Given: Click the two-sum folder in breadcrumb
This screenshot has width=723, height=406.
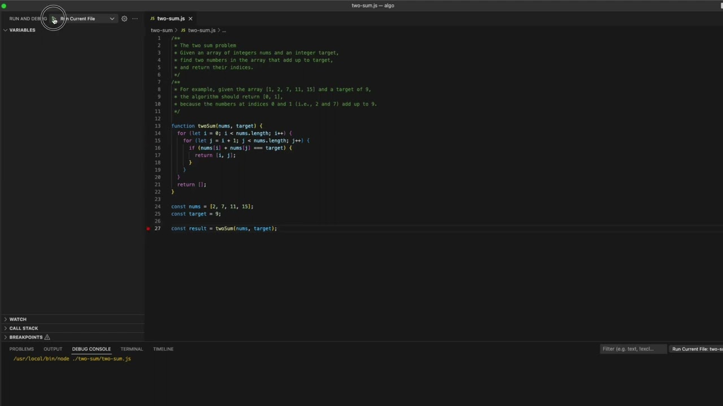Looking at the screenshot, I should tap(162, 30).
